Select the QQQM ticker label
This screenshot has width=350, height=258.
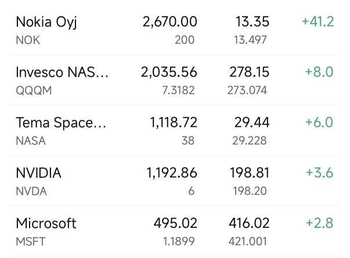pos(34,90)
